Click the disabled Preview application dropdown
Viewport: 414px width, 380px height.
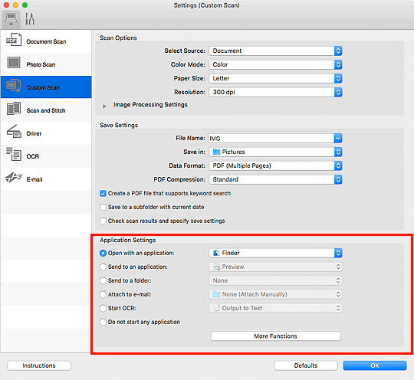[275, 267]
